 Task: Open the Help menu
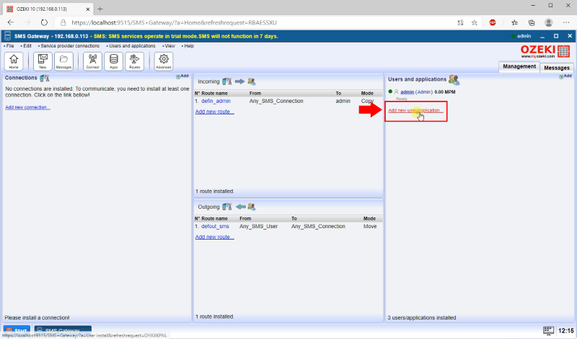point(188,46)
